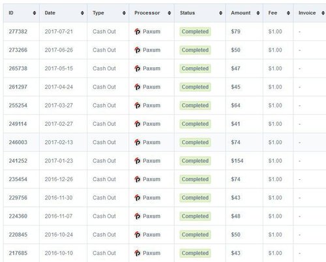Open transaction ID 246003
The image size is (326, 262).
(x=18, y=143)
